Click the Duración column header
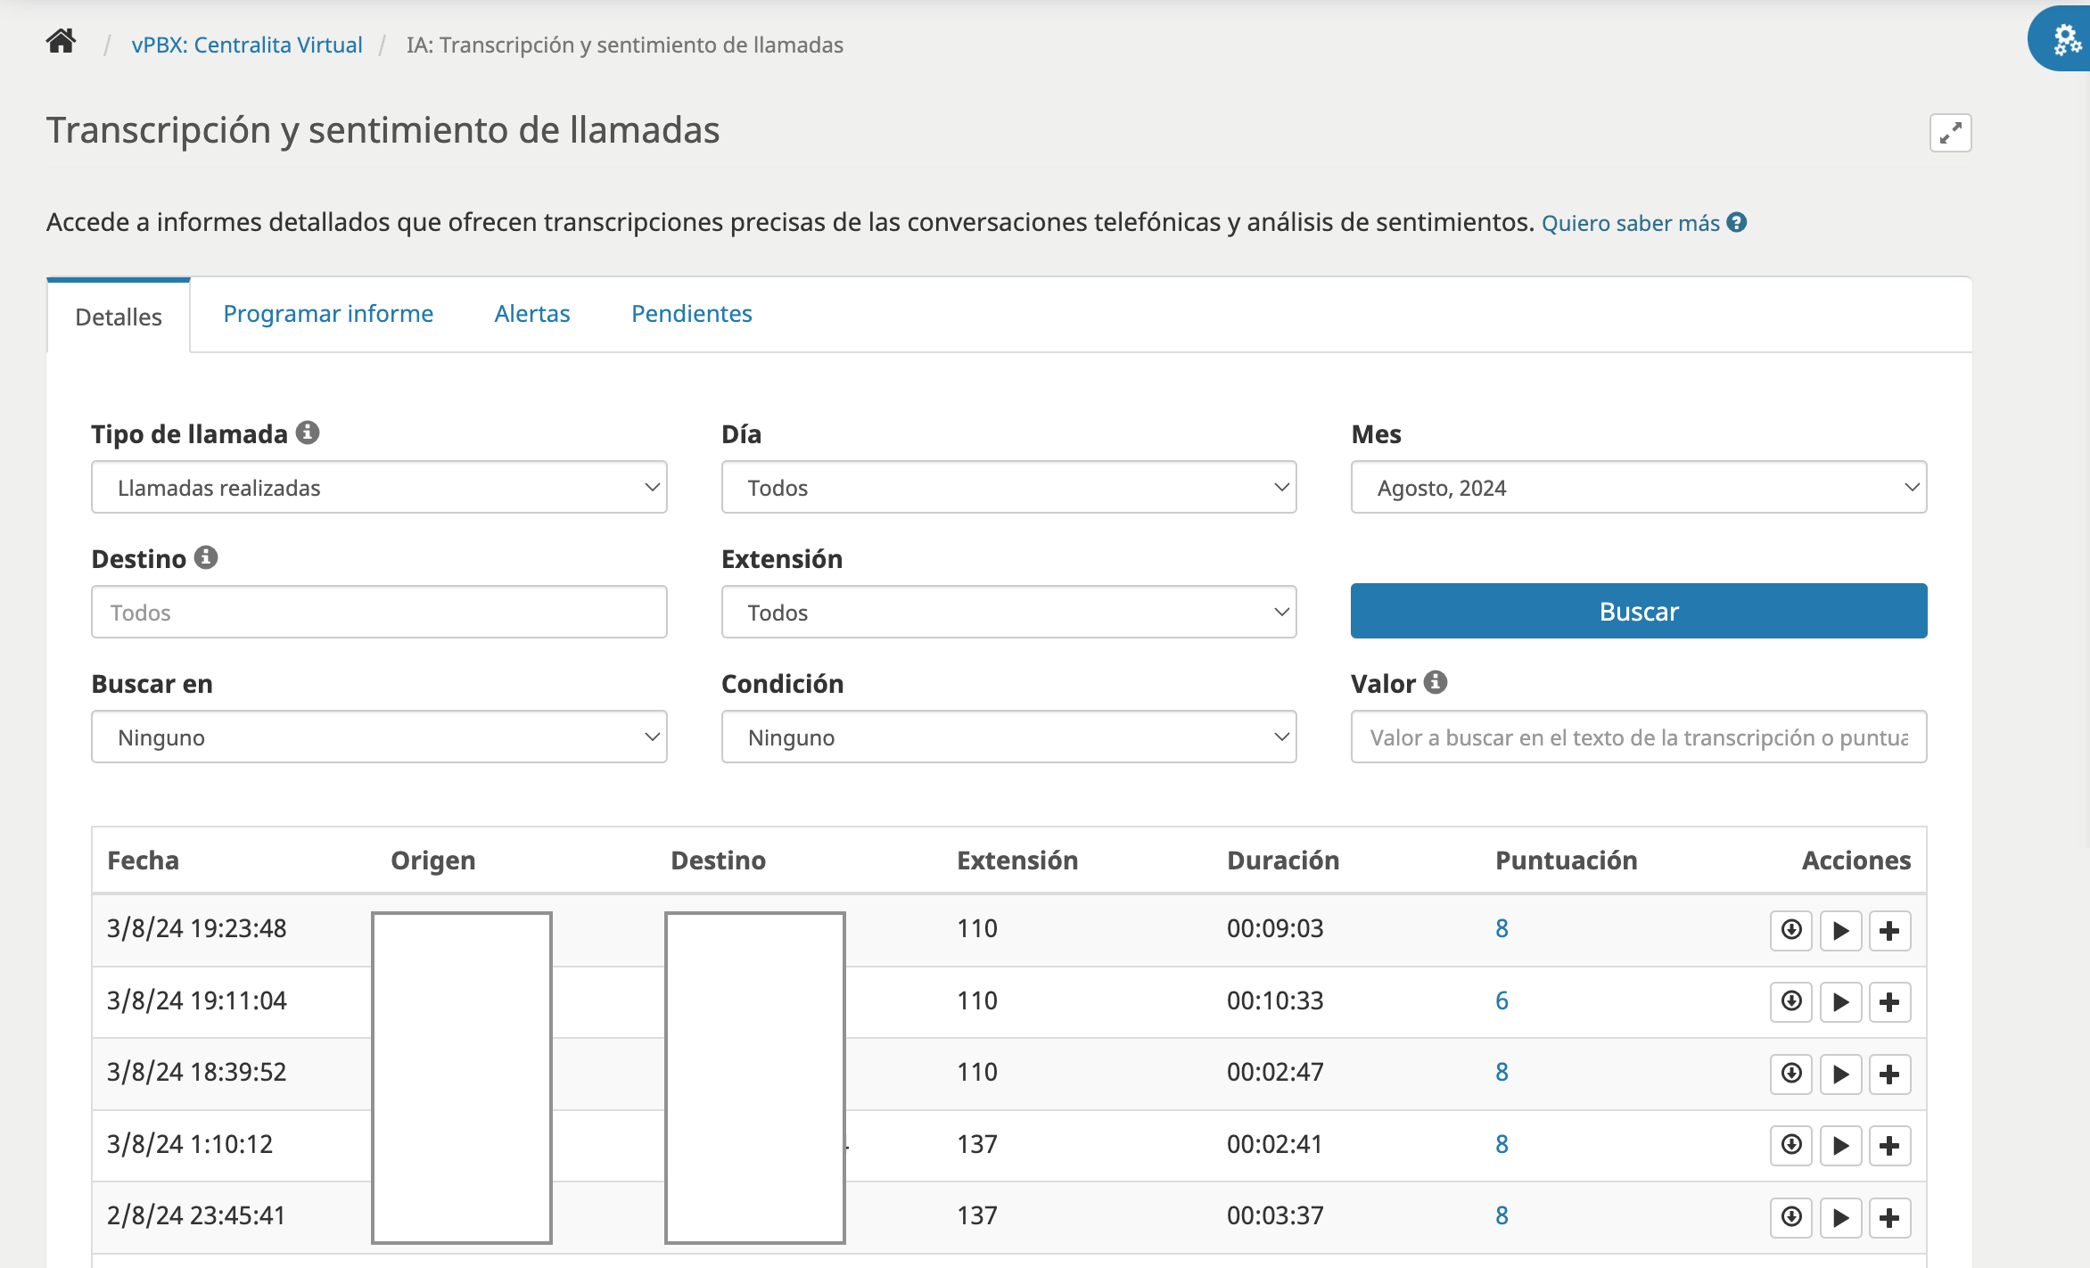Screen dimensions: 2090x1268 pos(1283,860)
